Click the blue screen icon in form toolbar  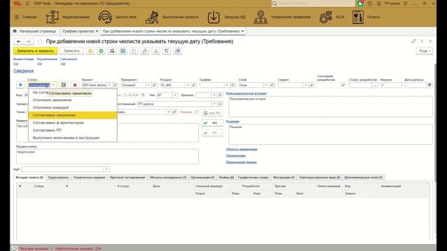123,51
